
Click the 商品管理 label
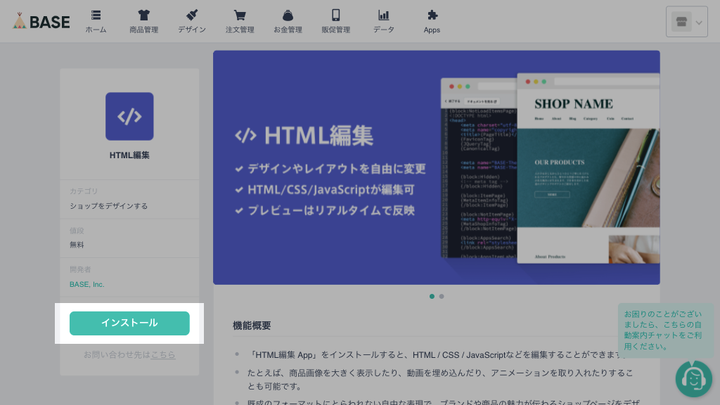tap(143, 30)
